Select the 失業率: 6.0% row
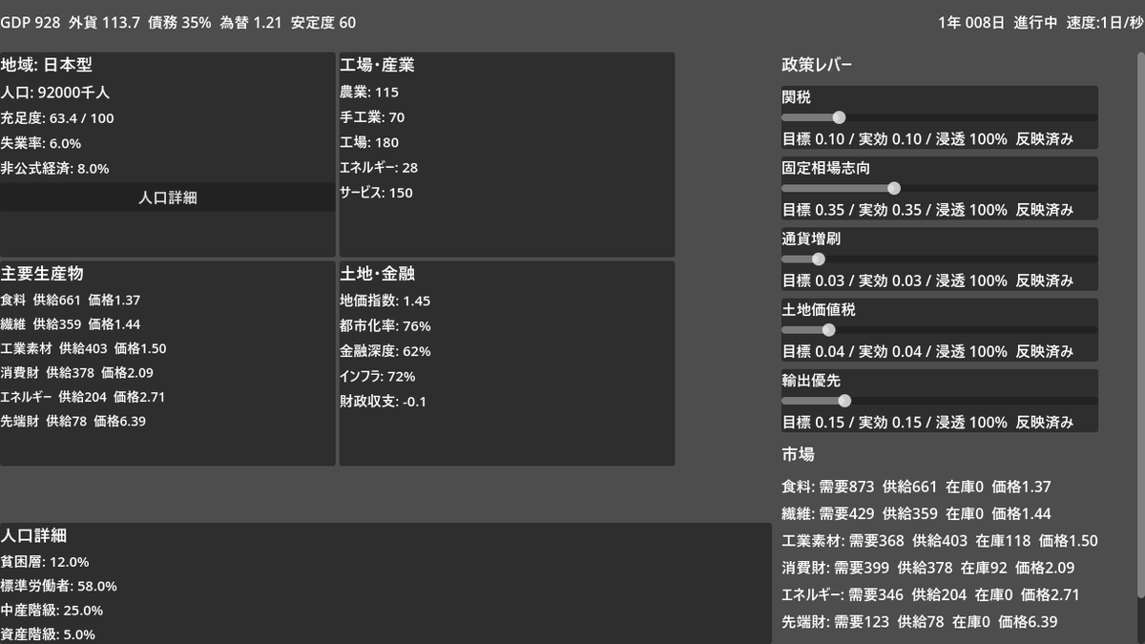This screenshot has width=1145, height=644. pyautogui.click(x=40, y=143)
